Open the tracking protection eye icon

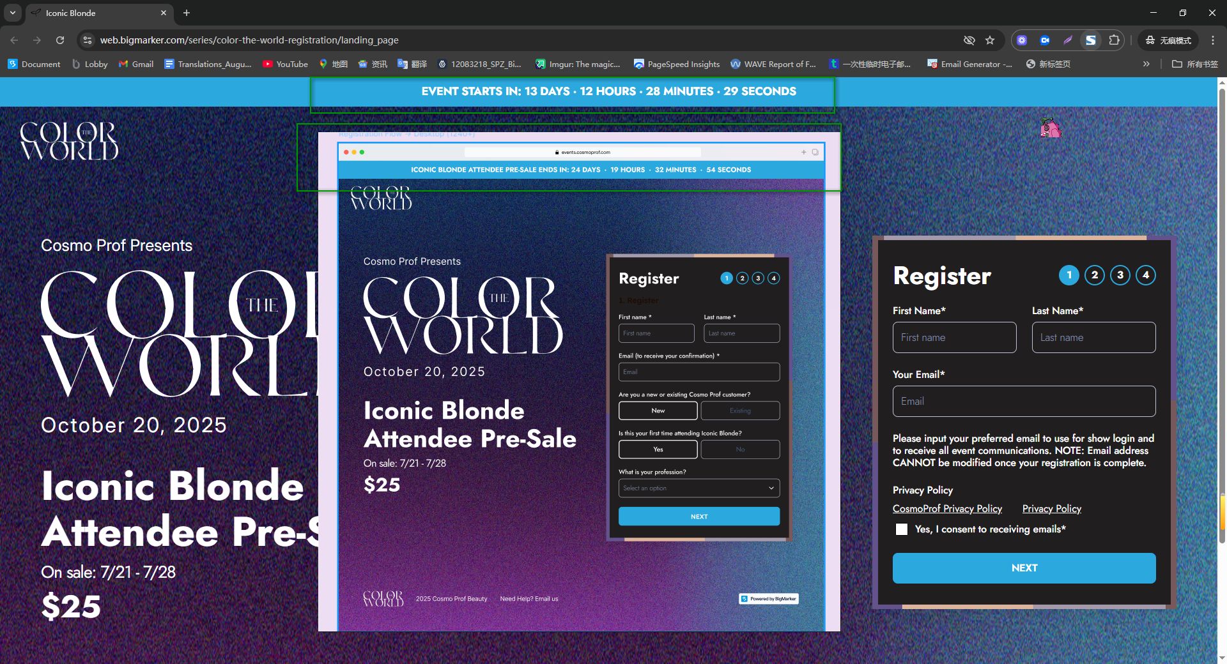tap(969, 40)
